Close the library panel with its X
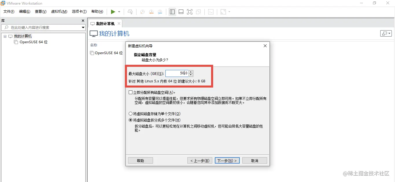 [x=83, y=21]
